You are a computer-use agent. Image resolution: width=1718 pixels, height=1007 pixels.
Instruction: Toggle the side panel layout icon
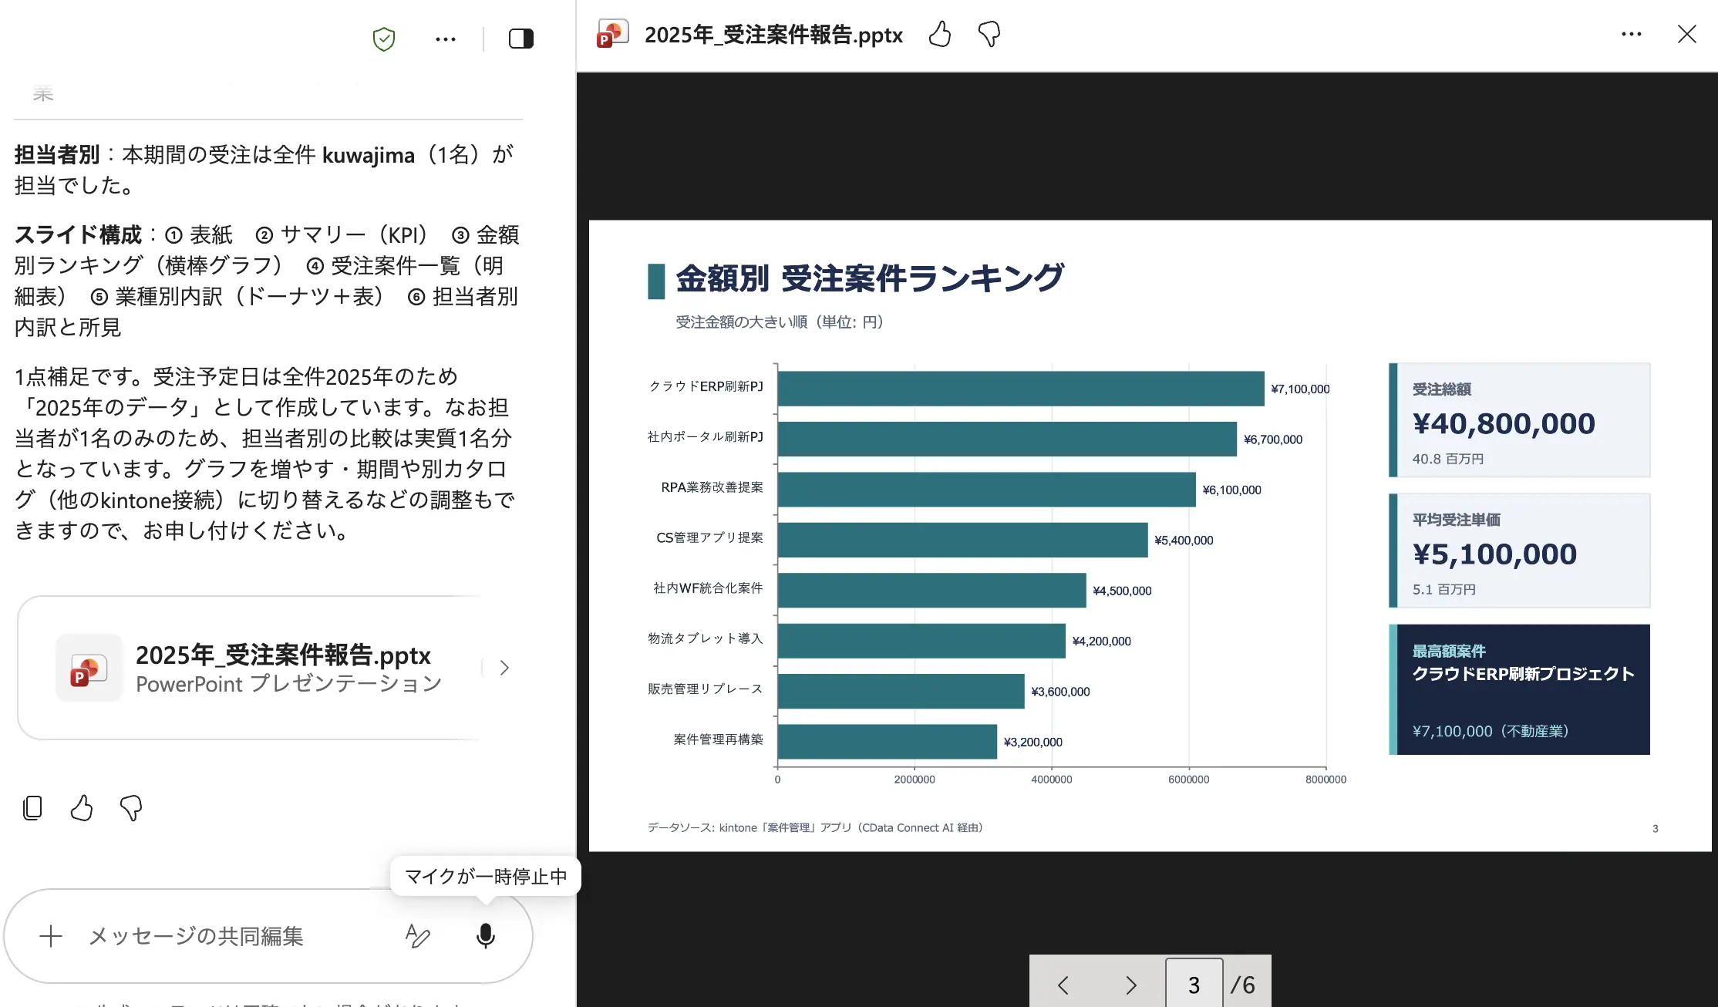(521, 39)
